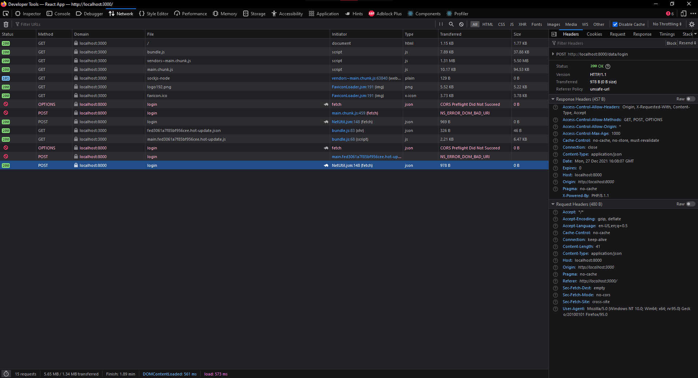
Task: Switch to the Timings tab
Action: tap(667, 34)
